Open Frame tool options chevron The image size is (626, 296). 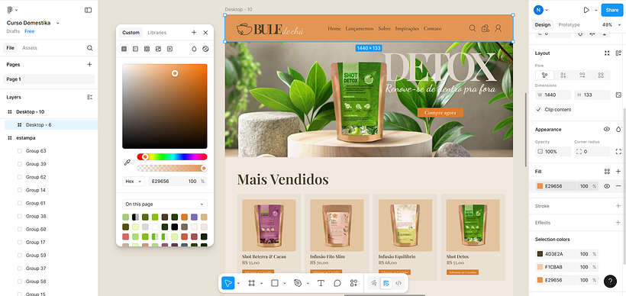(x=262, y=283)
